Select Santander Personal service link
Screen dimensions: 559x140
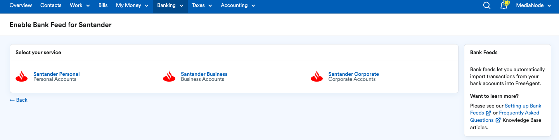coord(57,74)
